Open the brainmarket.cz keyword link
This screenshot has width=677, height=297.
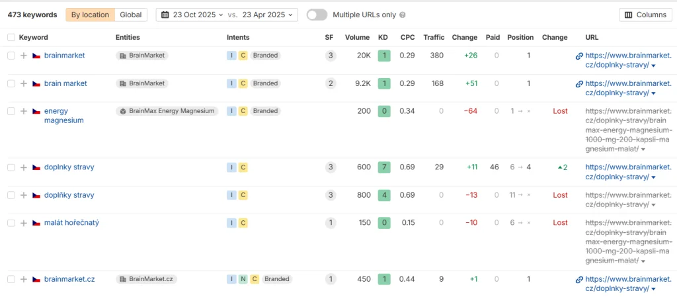(x=69, y=279)
